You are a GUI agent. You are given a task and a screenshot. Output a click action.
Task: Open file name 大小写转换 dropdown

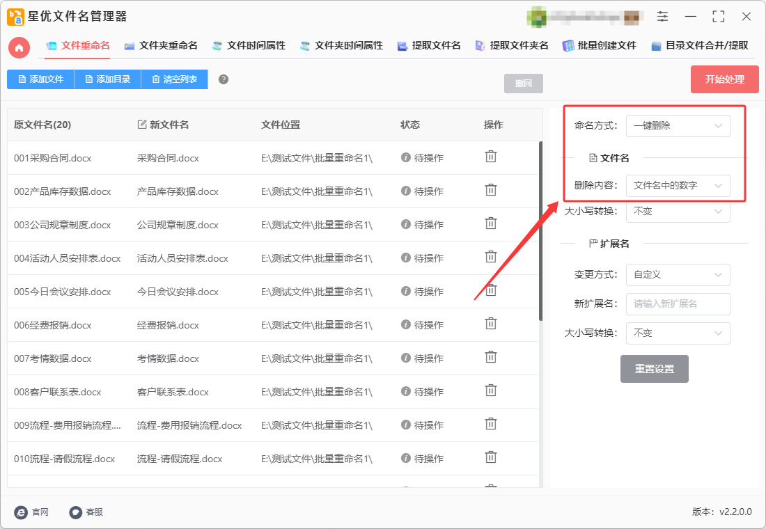678,212
